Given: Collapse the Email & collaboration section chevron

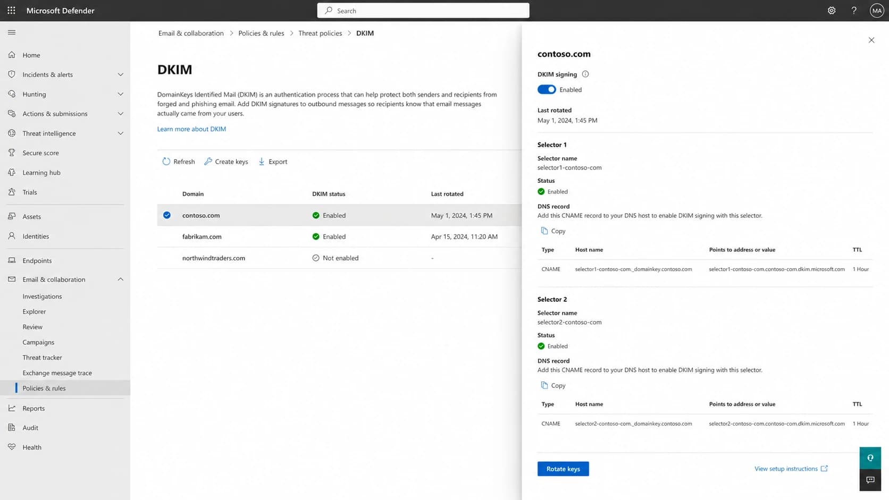Looking at the screenshot, I should 121,279.
